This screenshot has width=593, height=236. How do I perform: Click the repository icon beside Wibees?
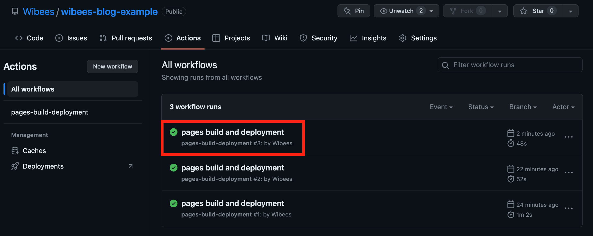(15, 12)
